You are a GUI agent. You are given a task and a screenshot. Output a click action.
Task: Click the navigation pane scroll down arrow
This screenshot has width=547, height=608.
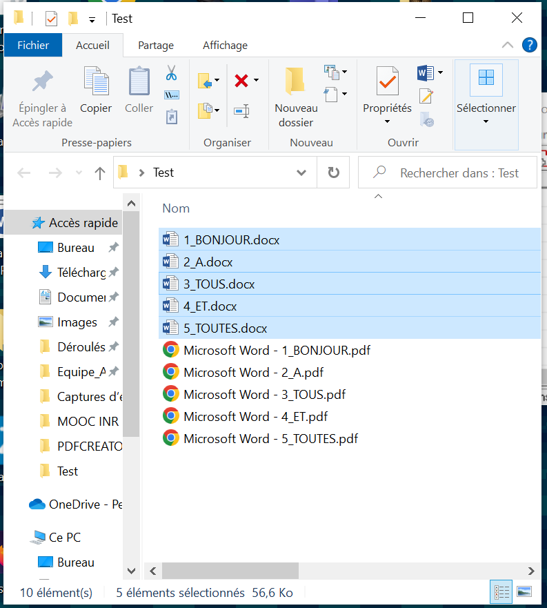tap(132, 571)
